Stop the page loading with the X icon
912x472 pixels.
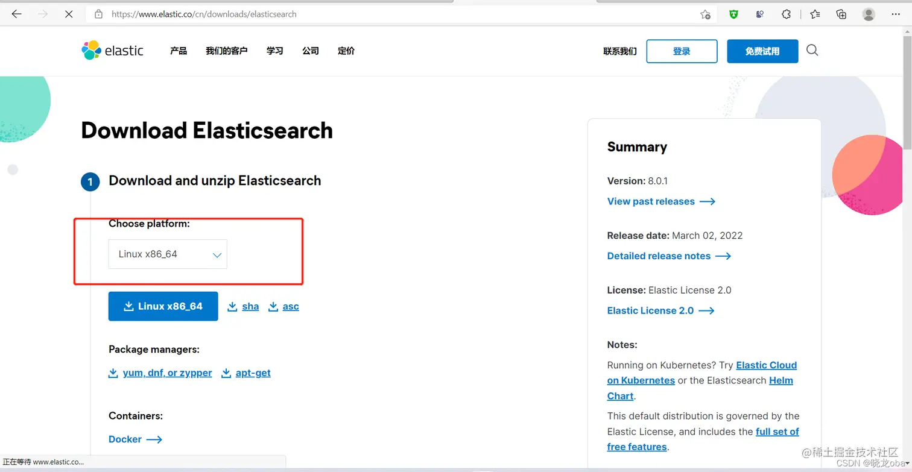pos(69,14)
